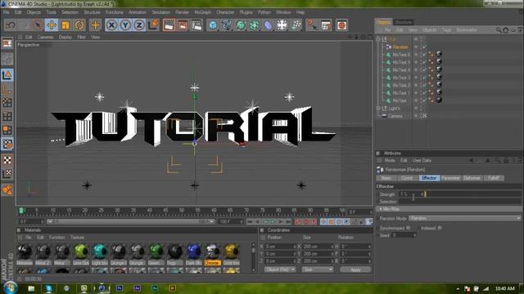Open the deformer capsule icon
This screenshot has width=524, height=294.
268,25
